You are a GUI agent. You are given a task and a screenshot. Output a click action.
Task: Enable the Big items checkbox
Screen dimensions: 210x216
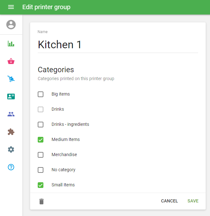point(41,94)
